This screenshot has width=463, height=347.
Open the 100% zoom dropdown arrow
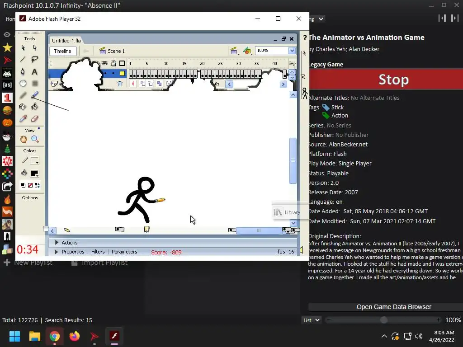pos(292,51)
